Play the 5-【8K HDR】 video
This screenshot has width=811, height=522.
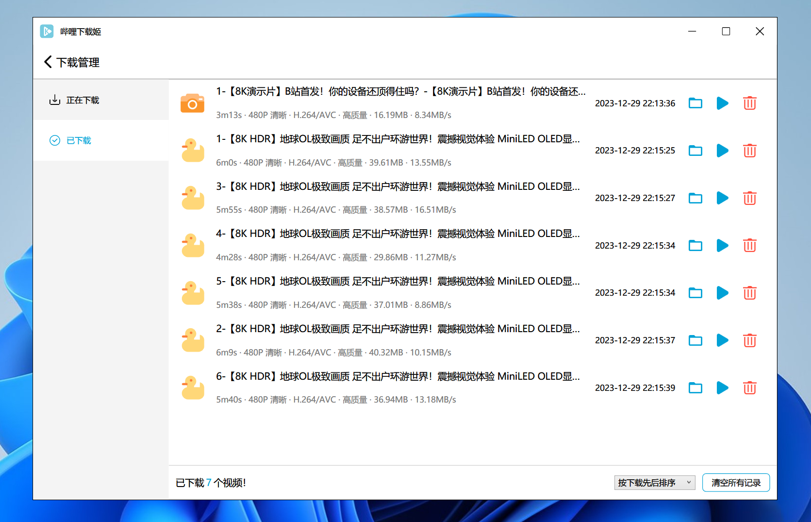tap(722, 293)
